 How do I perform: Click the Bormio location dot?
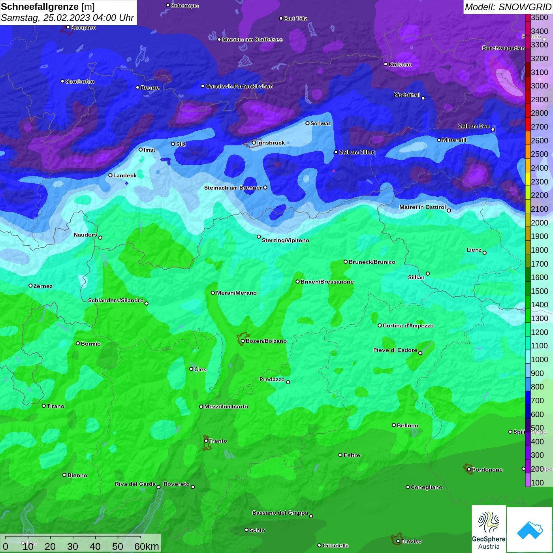coord(78,343)
